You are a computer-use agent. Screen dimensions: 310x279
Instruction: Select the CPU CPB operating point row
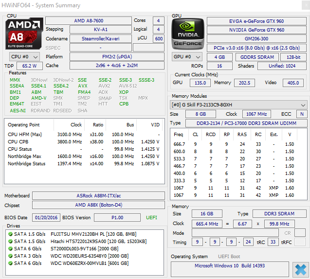(x=83, y=142)
